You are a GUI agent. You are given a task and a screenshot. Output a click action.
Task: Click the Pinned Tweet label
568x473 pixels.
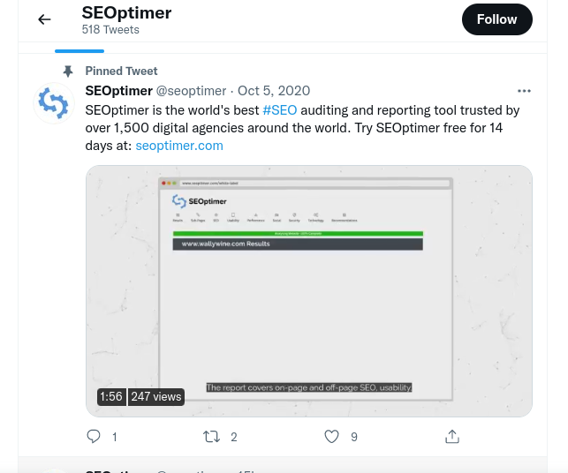pos(121,71)
